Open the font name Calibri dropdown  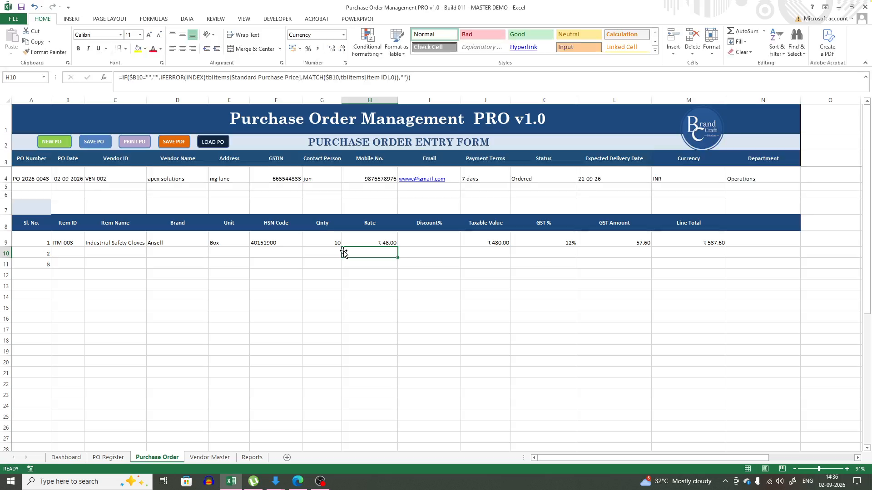(120, 35)
